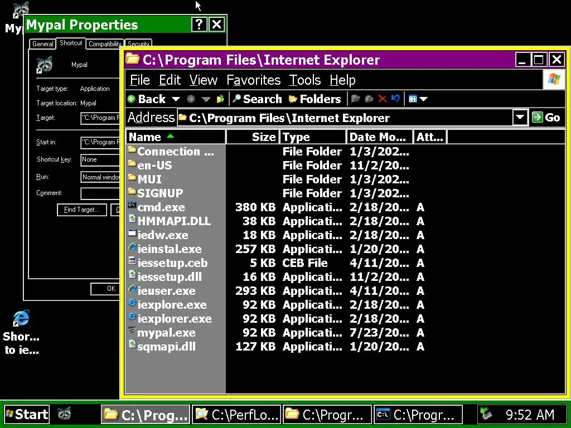Click Find Target button in Mypal Properties
This screenshot has width=571, height=428.
click(81, 210)
